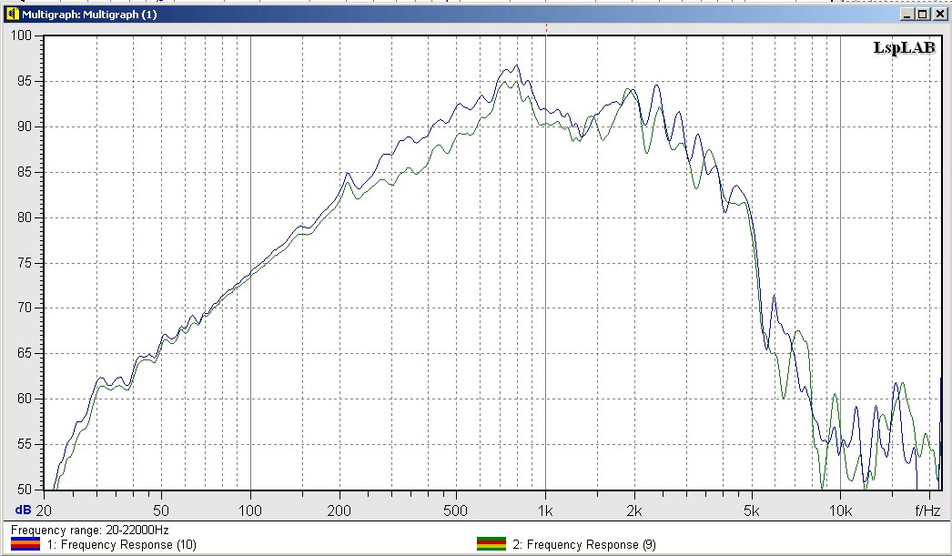The image size is (952, 556).
Task: Click the blue-red swatch for Frequency Response (10)
Action: coord(25,544)
